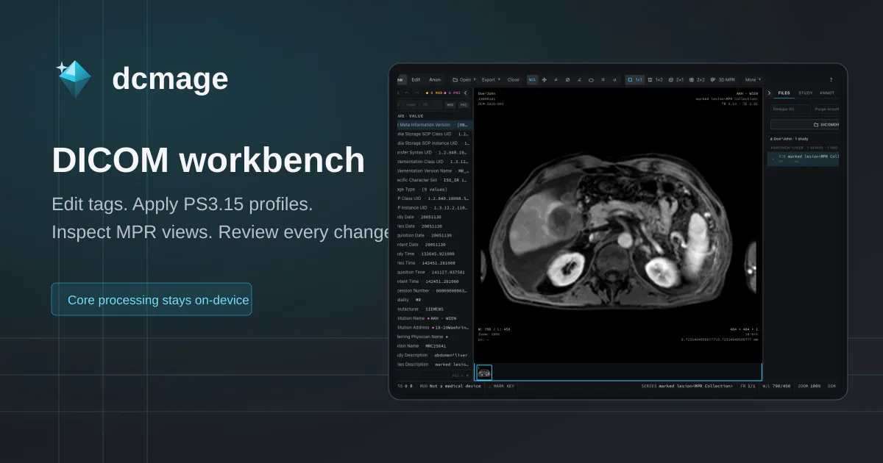The image size is (883, 463).
Task: Select the Referring Physician Name row
Action: [x=434, y=337]
